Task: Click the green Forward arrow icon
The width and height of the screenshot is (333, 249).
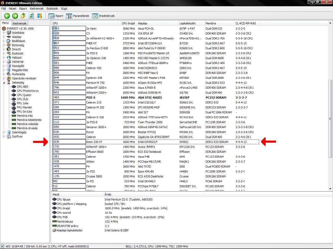Action: click(x=15, y=16)
